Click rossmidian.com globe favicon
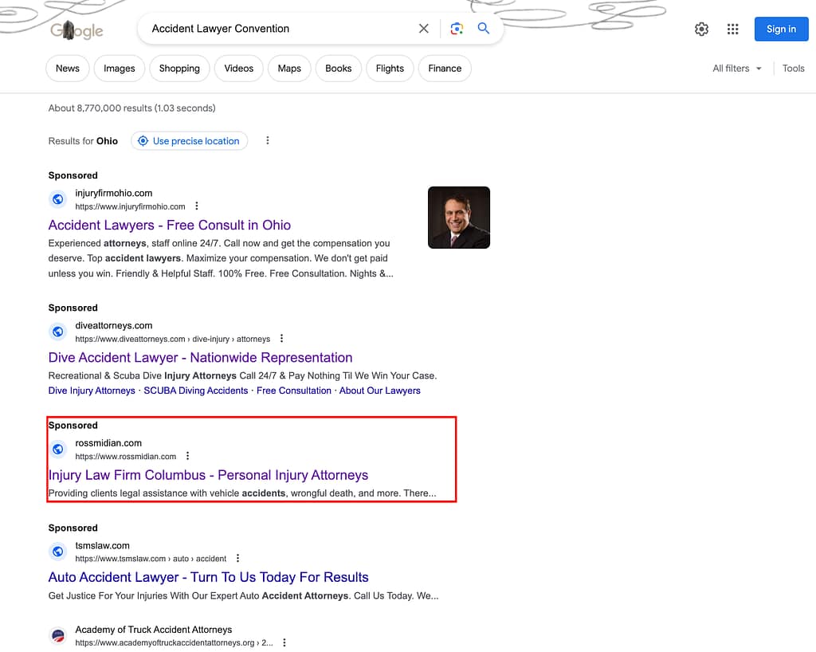This screenshot has width=816, height=652. pyautogui.click(x=58, y=449)
